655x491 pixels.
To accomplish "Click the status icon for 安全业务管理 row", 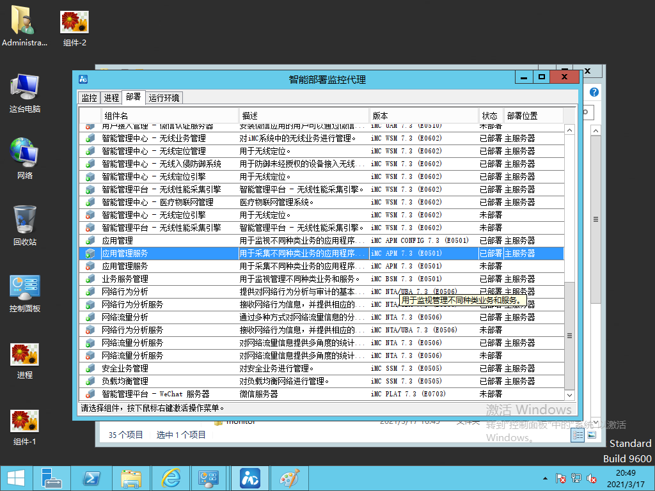I will [x=90, y=368].
